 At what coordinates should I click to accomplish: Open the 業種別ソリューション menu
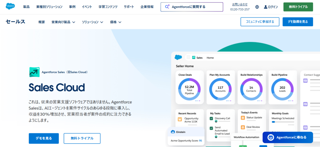coord(49,7)
